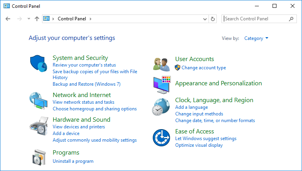Open Save backup copies with File History
This screenshot has height=171, width=302.
(x=95, y=74)
